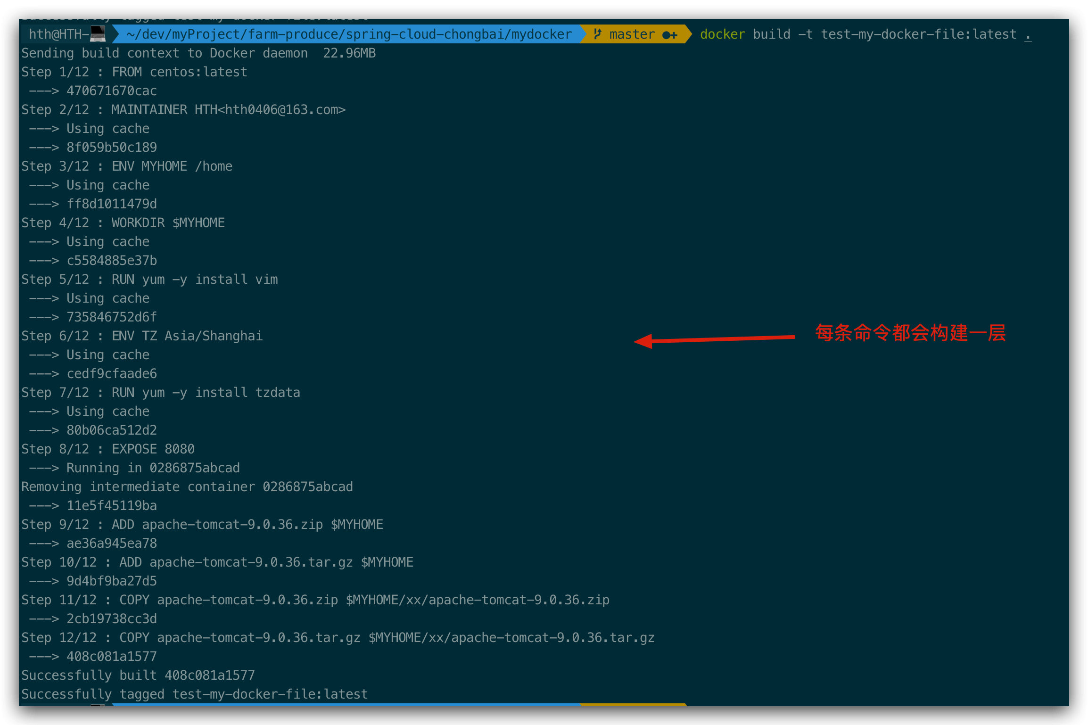Click layer ID cedf9cfaade6

[112, 374]
